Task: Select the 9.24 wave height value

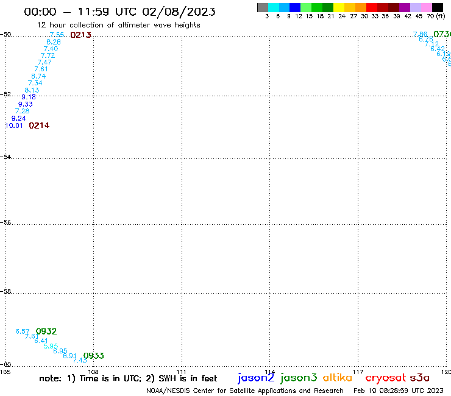Action: tap(19, 118)
